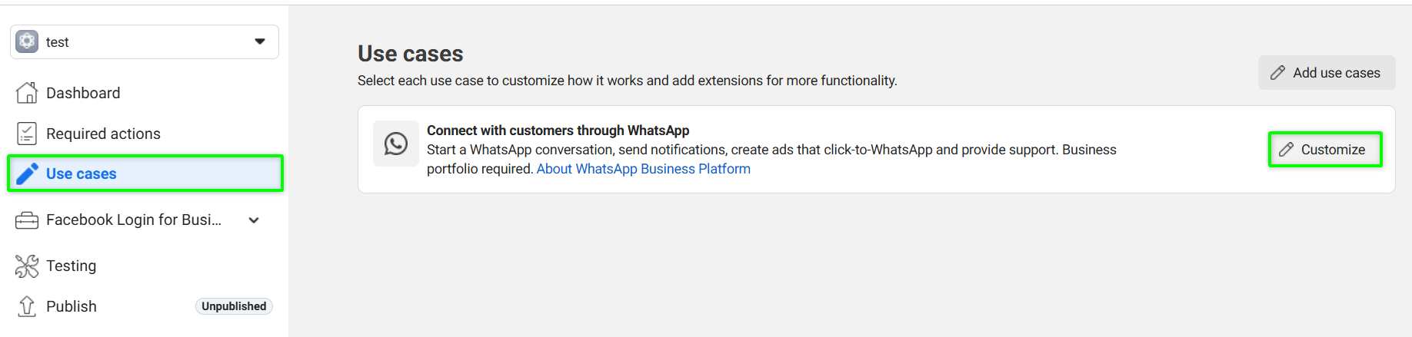Image resolution: width=1412 pixels, height=337 pixels.
Task: Open About WhatsApp Business Platform link
Action: pos(643,169)
